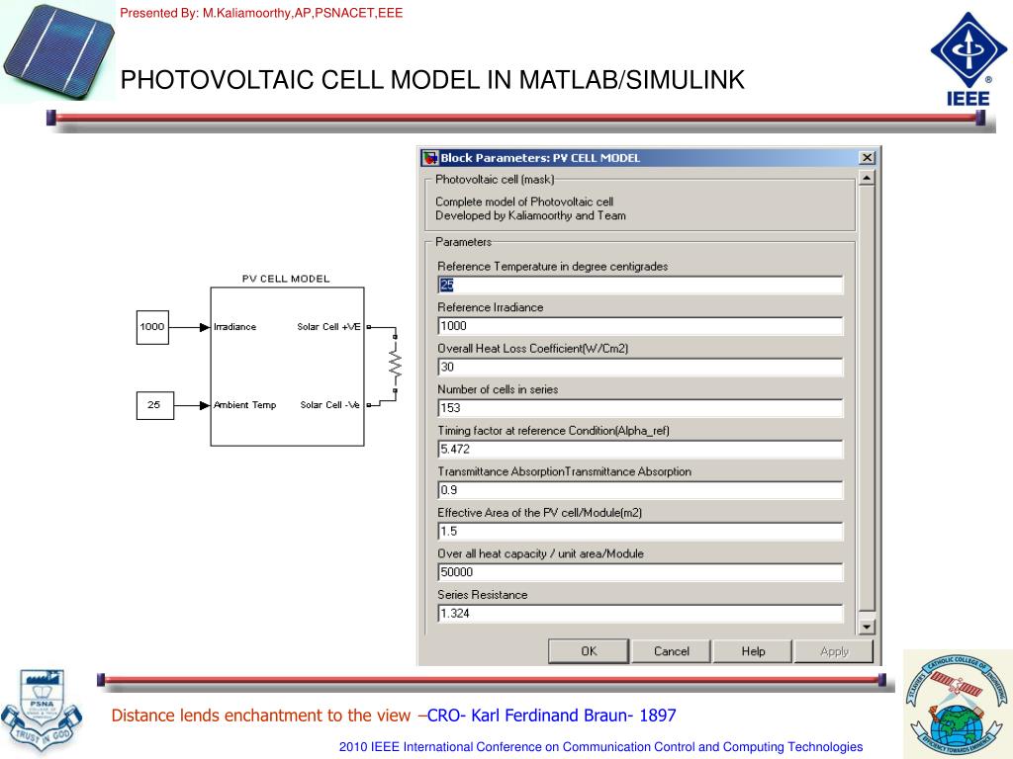The width and height of the screenshot is (1013, 759).
Task: Click the resistor load symbol
Action: [395, 365]
